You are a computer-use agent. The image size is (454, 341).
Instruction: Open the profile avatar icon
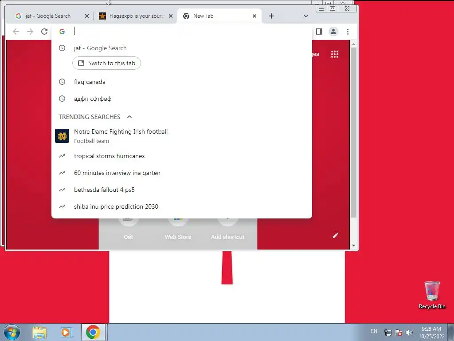click(333, 32)
